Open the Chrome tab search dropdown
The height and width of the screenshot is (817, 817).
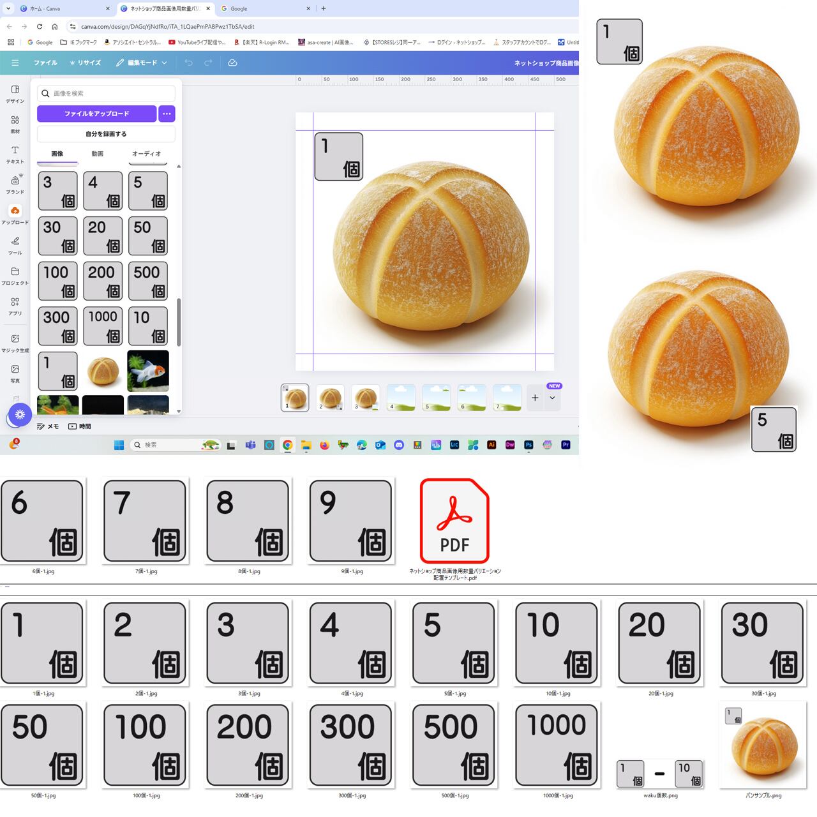[x=8, y=8]
